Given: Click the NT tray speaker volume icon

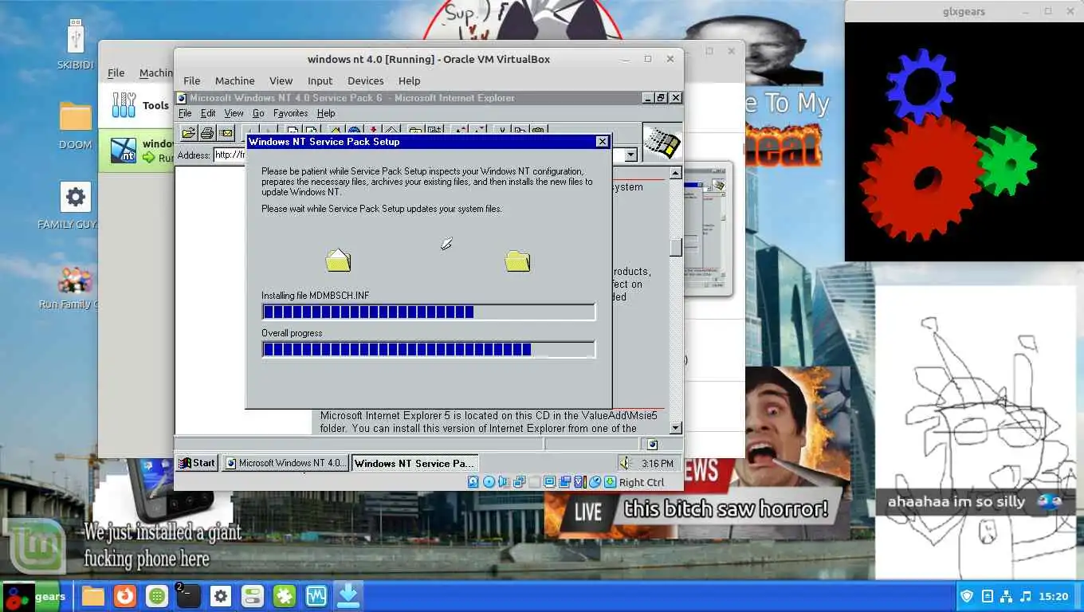Looking at the screenshot, I should tap(626, 463).
